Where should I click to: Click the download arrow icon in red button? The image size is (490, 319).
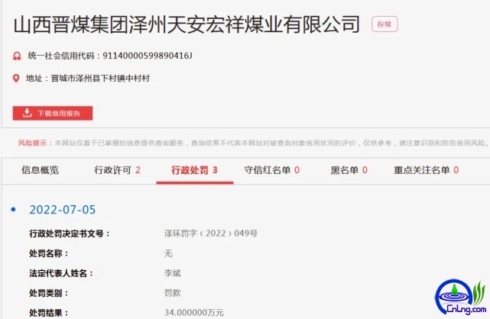click(28, 113)
